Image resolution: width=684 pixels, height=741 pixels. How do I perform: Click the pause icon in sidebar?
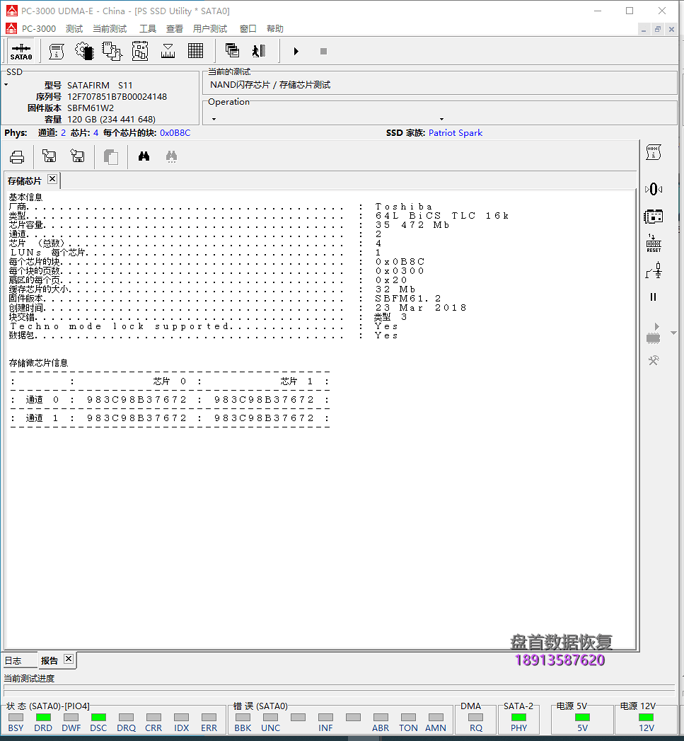tap(654, 297)
